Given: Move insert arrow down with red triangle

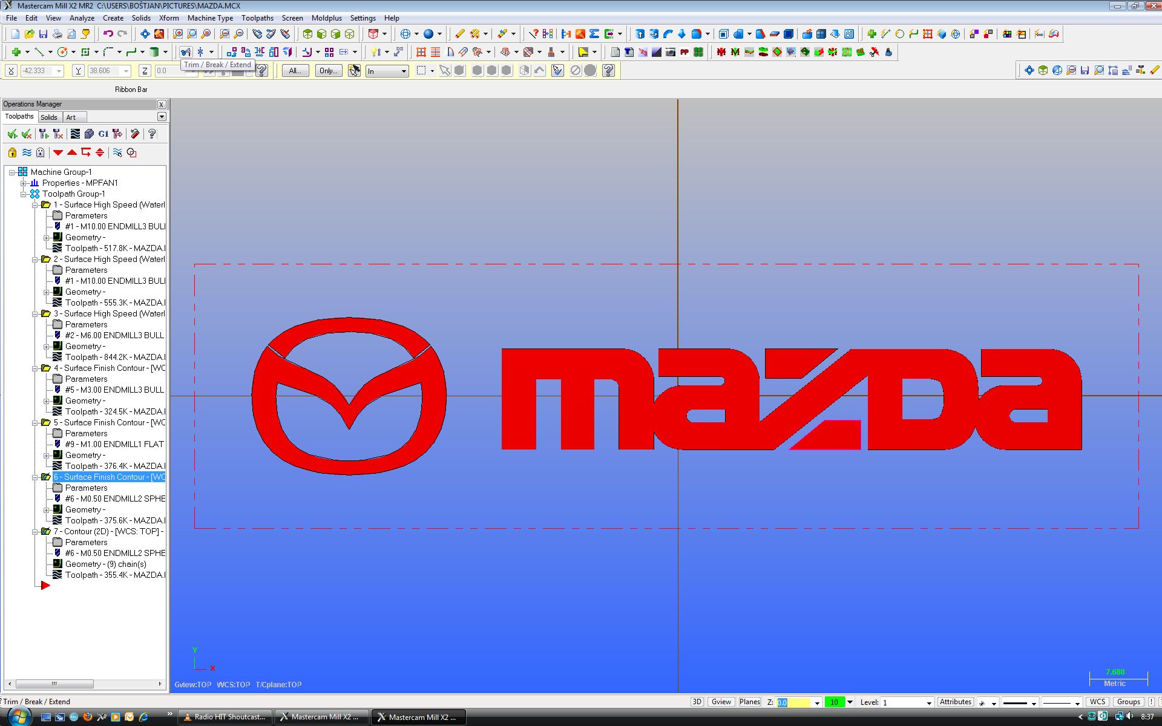Looking at the screenshot, I should (x=58, y=152).
